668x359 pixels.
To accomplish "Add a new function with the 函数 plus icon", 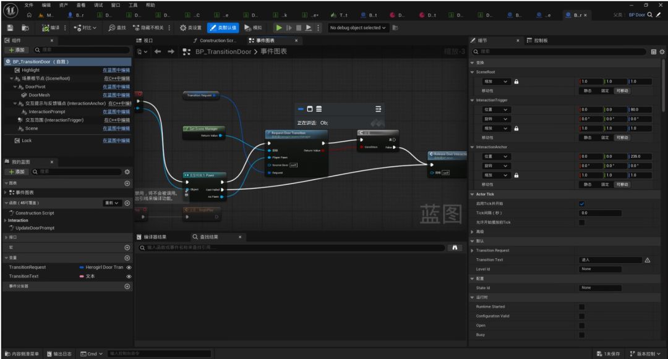I will (127, 203).
